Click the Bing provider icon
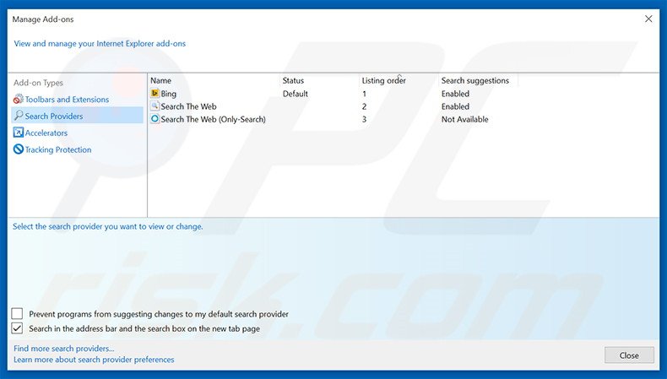Viewport: 667px width, 379px height. [x=155, y=93]
